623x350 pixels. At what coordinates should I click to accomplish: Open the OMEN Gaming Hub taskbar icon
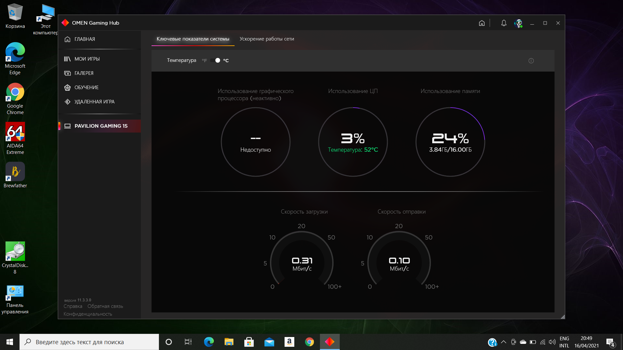(330, 342)
